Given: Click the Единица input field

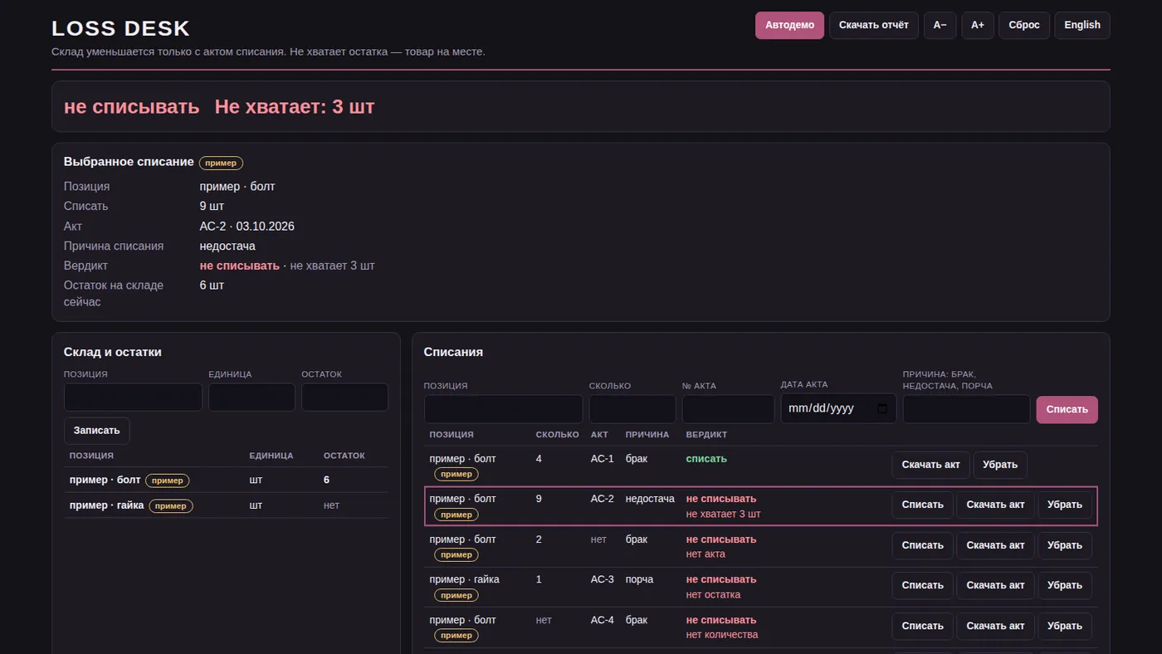Looking at the screenshot, I should (x=251, y=397).
